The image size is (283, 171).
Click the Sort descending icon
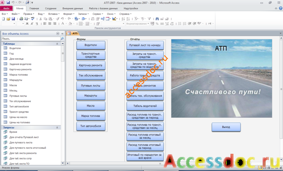(x=128, y=19)
